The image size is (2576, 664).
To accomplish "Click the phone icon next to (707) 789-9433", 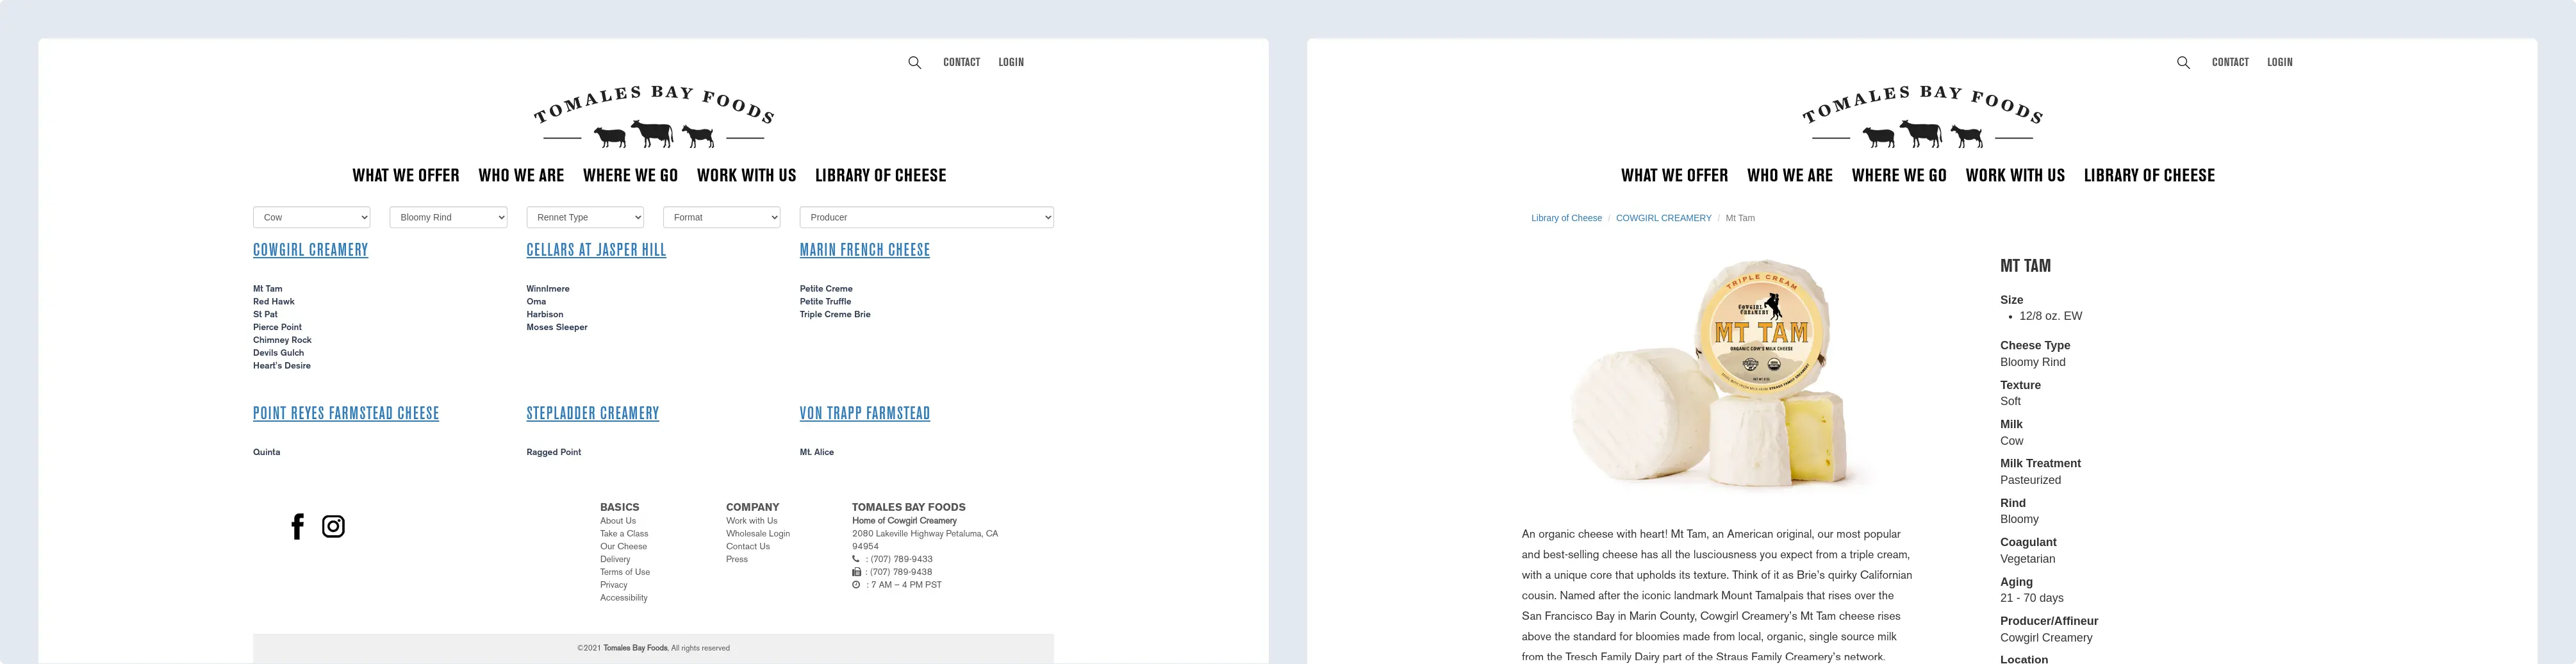I will point(856,559).
